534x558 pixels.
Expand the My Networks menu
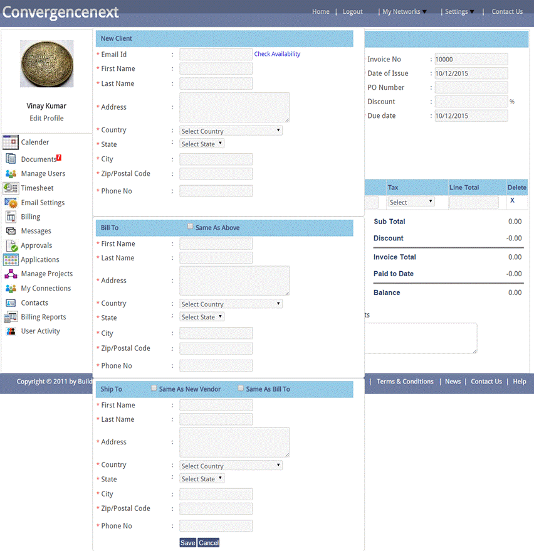(404, 12)
